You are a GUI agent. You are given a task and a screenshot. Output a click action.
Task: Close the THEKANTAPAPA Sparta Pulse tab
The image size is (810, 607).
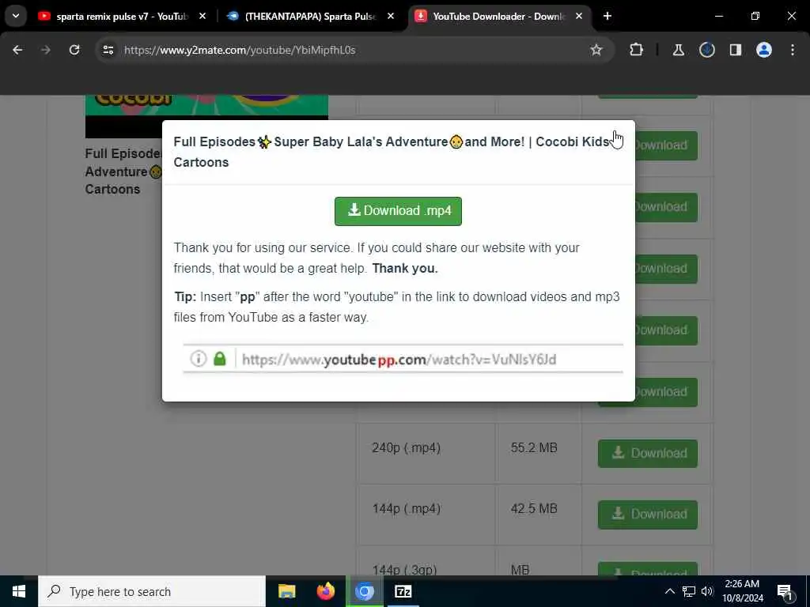pyautogui.click(x=391, y=17)
